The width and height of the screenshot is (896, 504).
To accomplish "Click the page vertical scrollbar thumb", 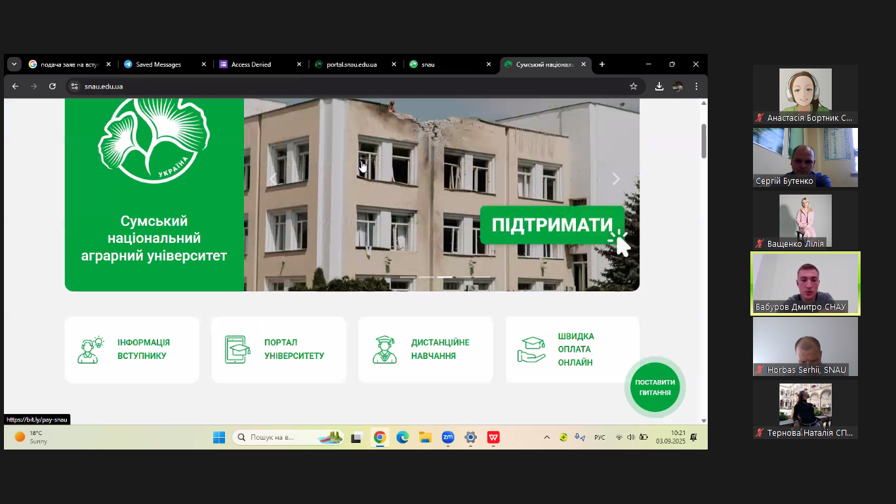I will [704, 141].
